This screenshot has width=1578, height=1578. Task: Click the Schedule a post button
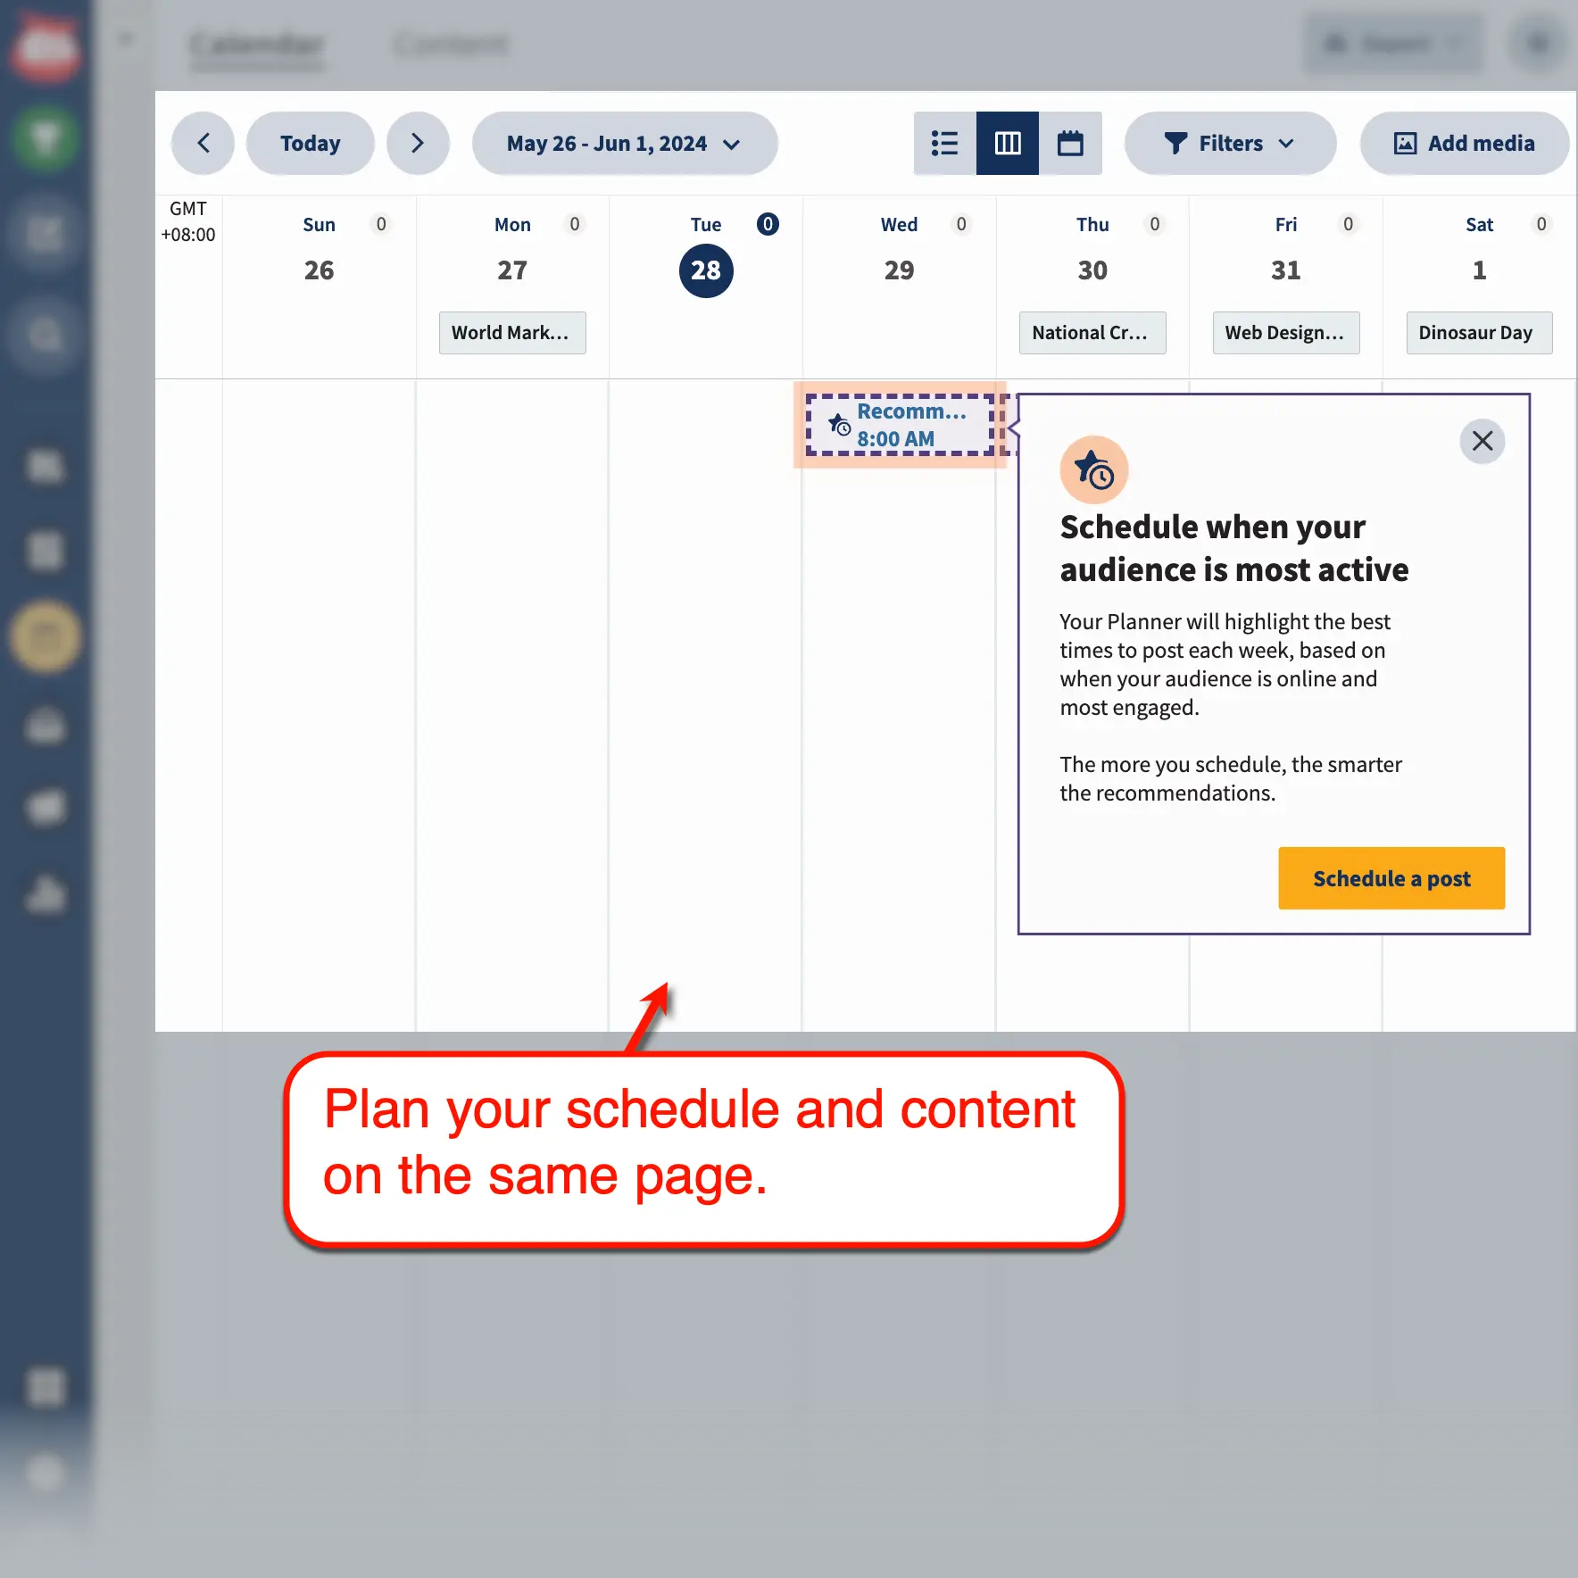click(x=1391, y=878)
